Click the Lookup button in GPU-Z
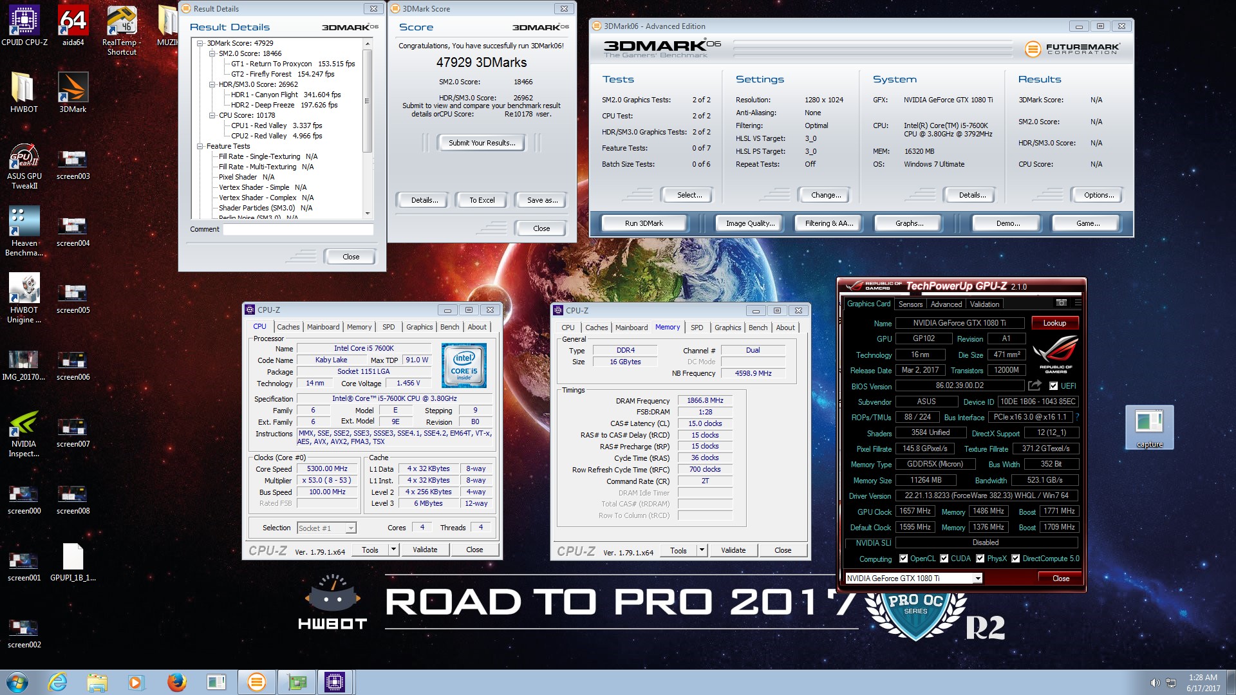1236x695 pixels. [x=1054, y=323]
